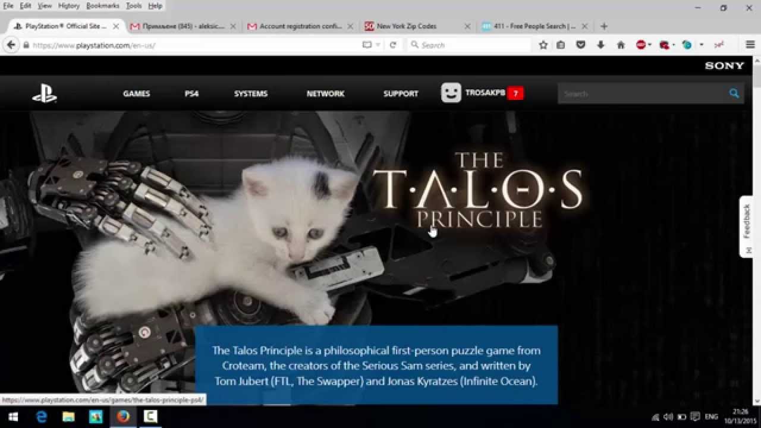Click the page vertical scrollbar
Image resolution: width=761 pixels, height=428 pixels.
coord(756,230)
